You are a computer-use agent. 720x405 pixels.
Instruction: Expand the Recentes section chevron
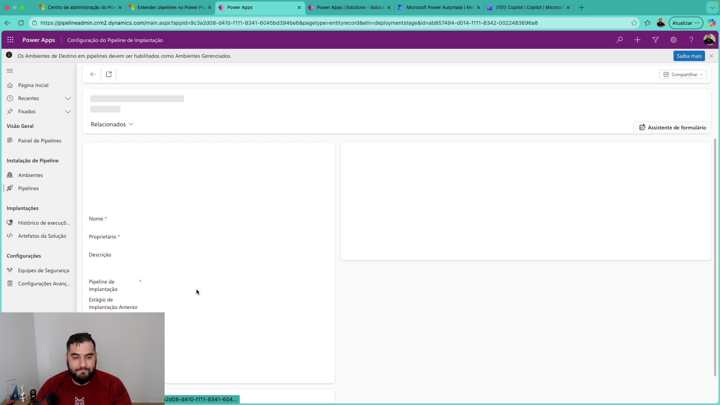click(x=68, y=98)
